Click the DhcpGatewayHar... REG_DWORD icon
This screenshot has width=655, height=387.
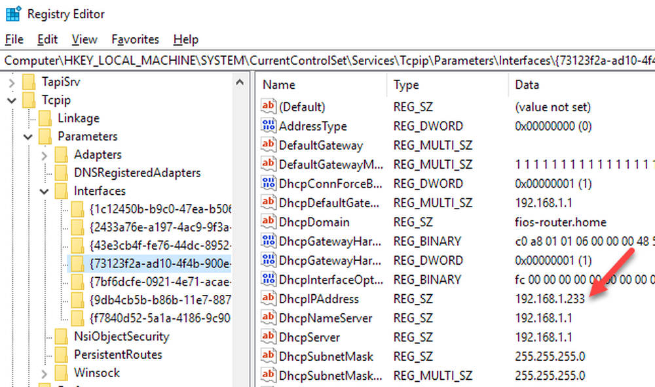pos(268,260)
